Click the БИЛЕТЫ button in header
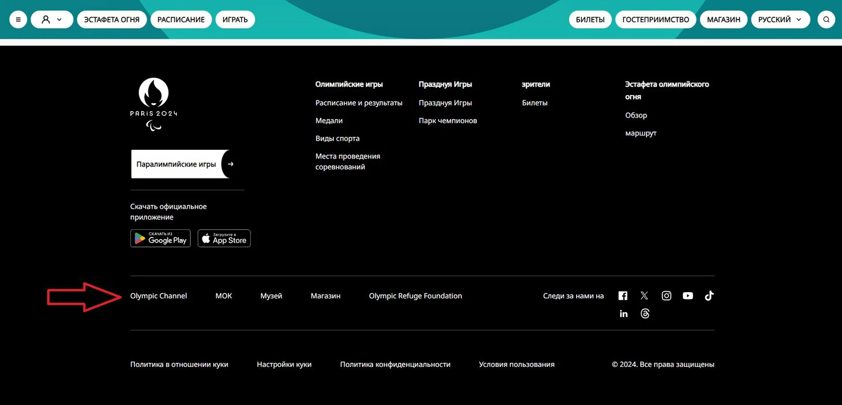842x405 pixels. pyautogui.click(x=590, y=20)
